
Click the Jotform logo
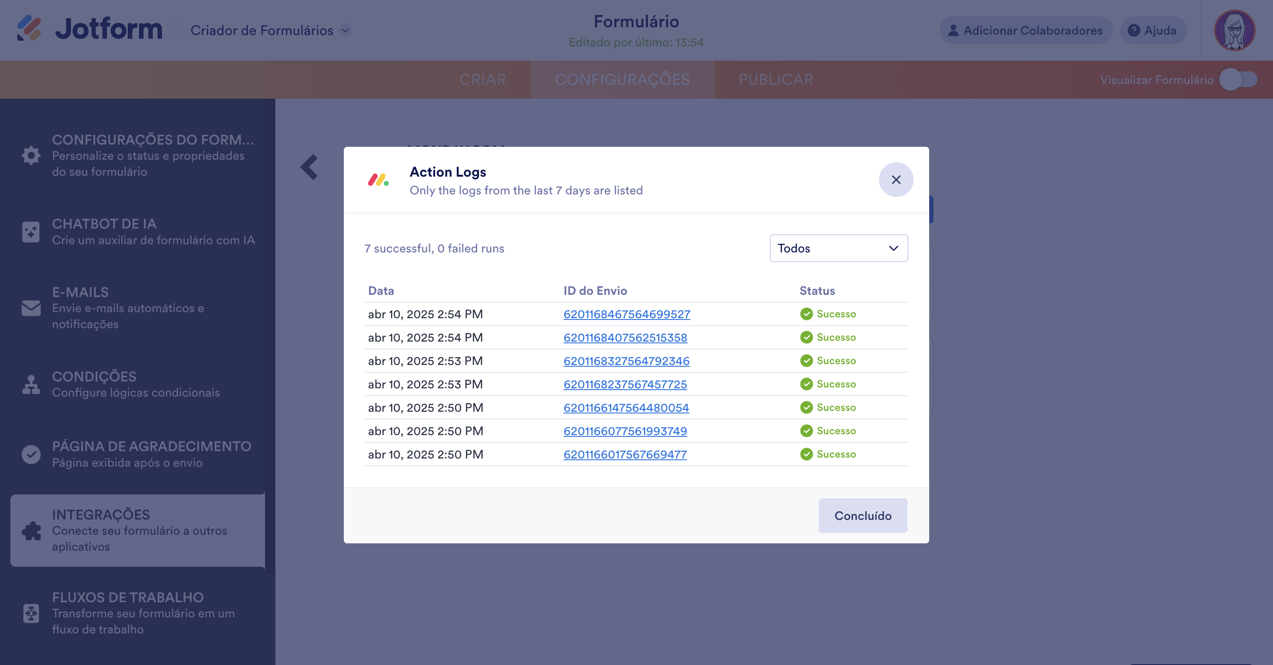pyautogui.click(x=90, y=29)
